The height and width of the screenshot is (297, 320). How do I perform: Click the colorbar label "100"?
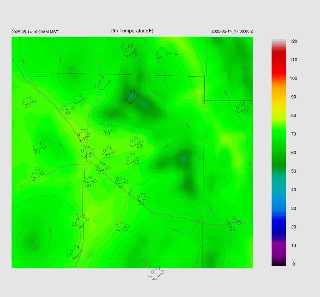(x=293, y=78)
